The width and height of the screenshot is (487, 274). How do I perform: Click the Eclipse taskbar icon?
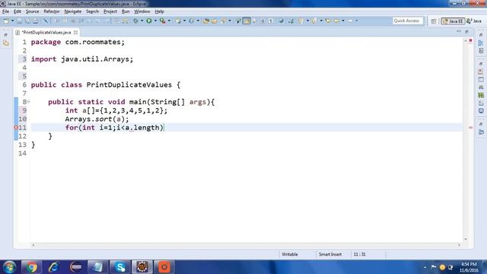(x=142, y=267)
